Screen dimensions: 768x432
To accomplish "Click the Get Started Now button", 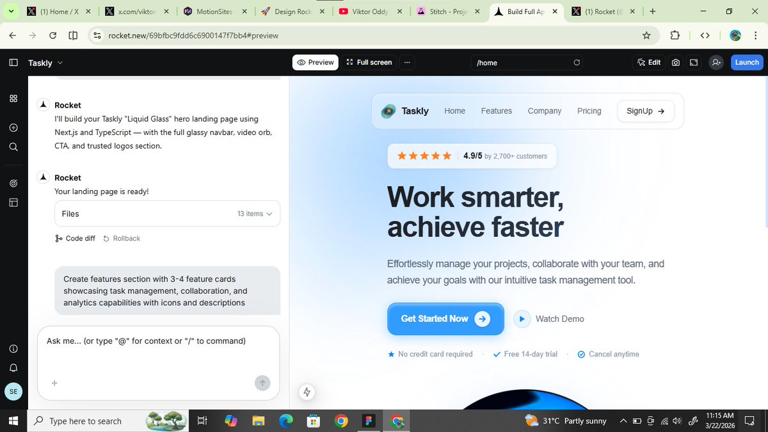I will click(x=445, y=319).
